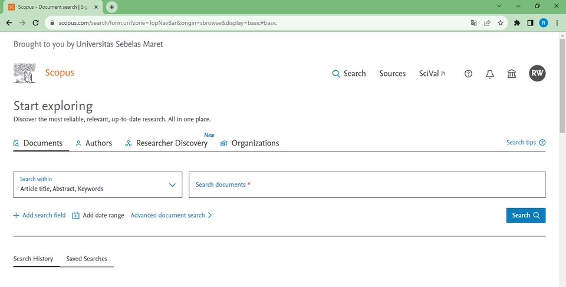Open a new browser tab
Viewport: 566px width, 287px height.
(112, 7)
